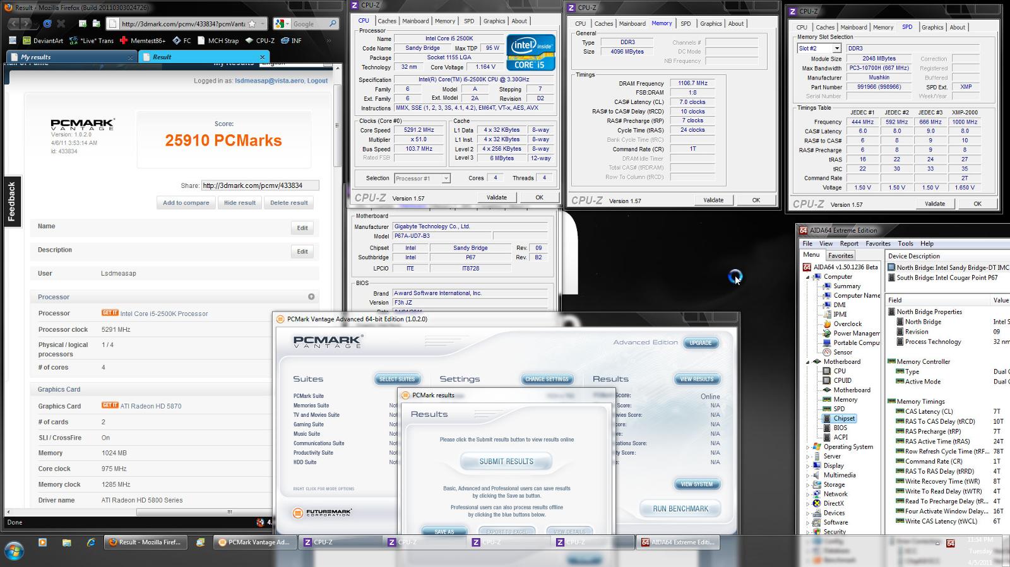
Task: Click Select Suites in PCMark Vantage
Action: coord(397,379)
